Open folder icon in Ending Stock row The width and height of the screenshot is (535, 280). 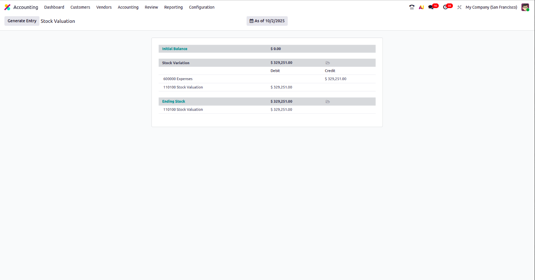[328, 102]
